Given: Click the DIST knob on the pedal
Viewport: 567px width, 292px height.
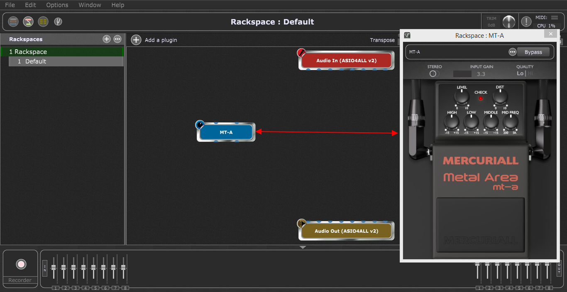Looking at the screenshot, I should tap(500, 97).
